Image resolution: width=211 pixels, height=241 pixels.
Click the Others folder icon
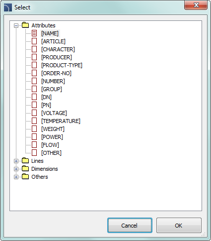pyautogui.click(x=25, y=176)
